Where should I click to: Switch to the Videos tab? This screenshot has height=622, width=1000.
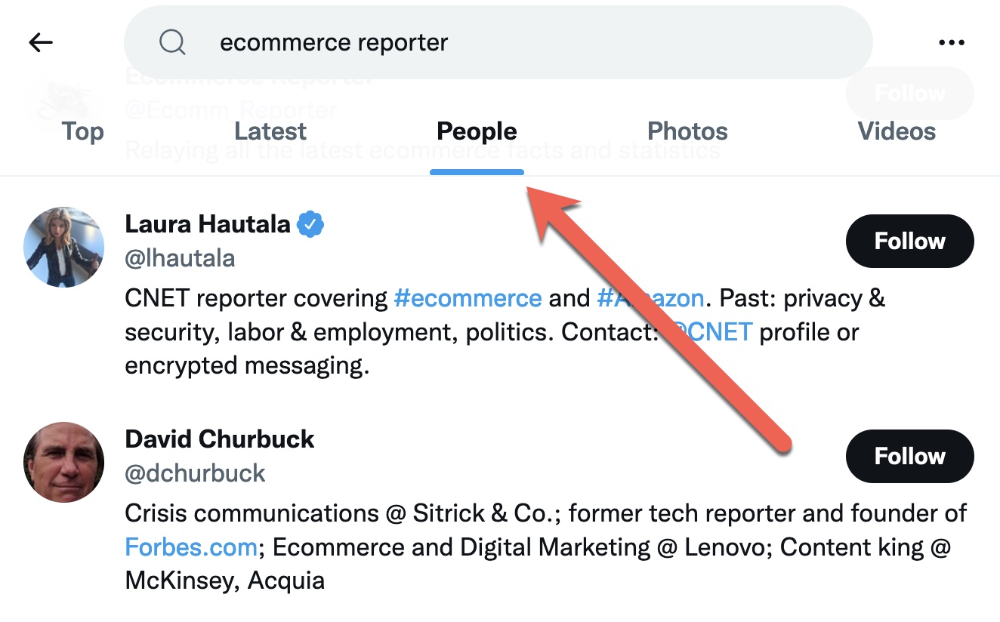(x=897, y=131)
